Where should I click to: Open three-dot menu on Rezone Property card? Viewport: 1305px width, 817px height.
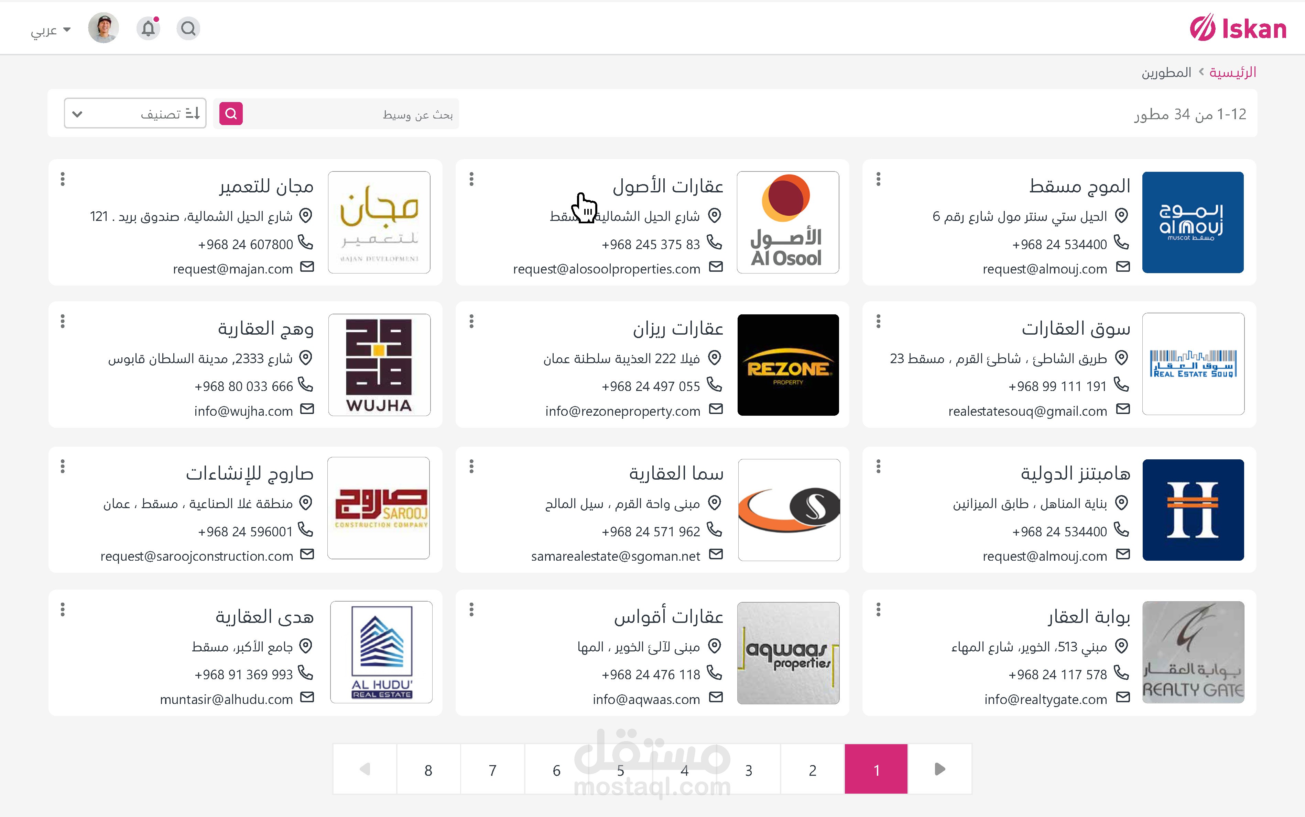click(x=471, y=322)
